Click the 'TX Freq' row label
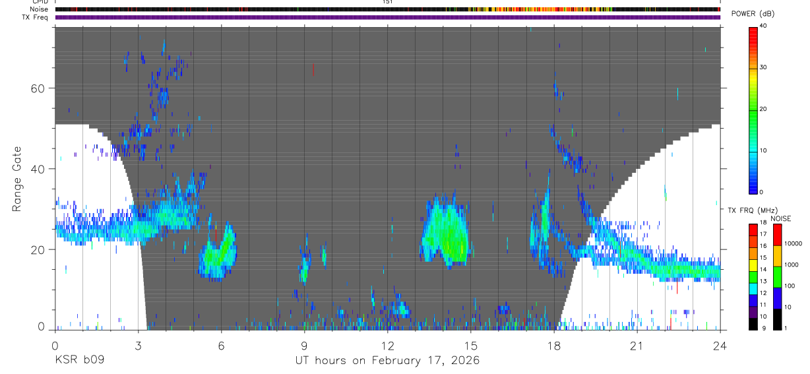810x374 pixels. (36, 17)
